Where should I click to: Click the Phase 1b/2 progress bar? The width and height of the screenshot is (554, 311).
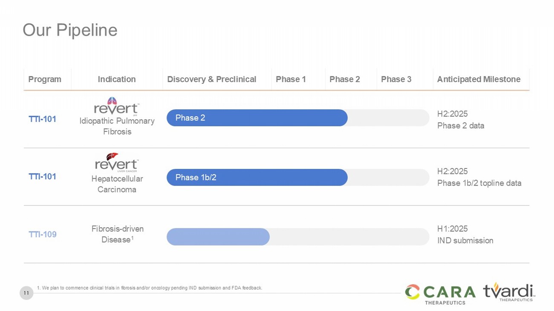point(257,177)
